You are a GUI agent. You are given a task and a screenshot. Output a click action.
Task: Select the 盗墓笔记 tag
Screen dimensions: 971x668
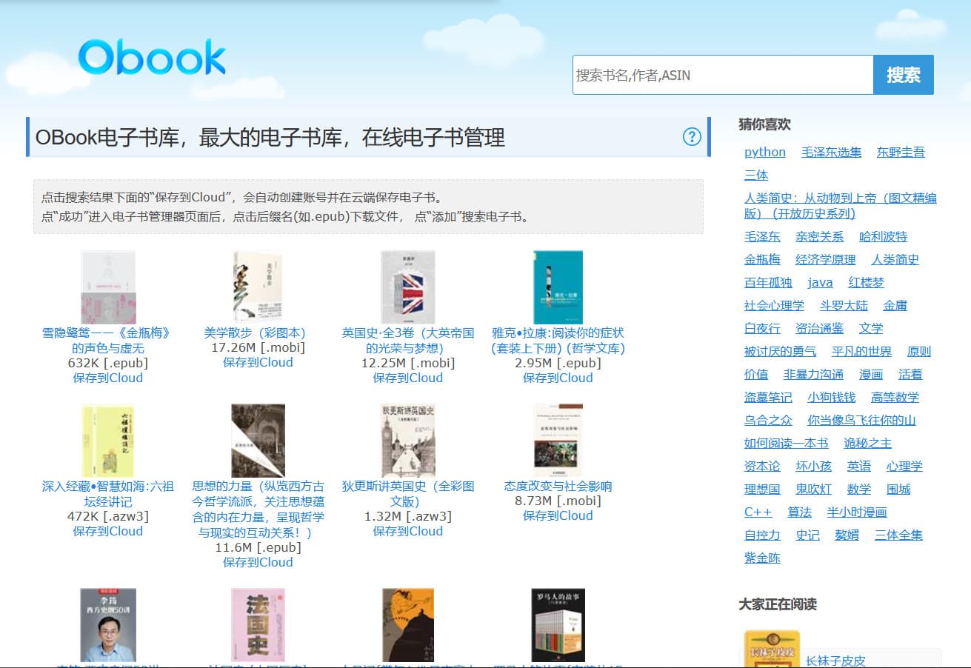[768, 397]
